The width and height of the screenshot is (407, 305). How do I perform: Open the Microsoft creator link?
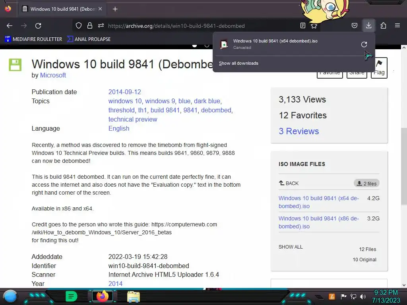click(x=53, y=75)
